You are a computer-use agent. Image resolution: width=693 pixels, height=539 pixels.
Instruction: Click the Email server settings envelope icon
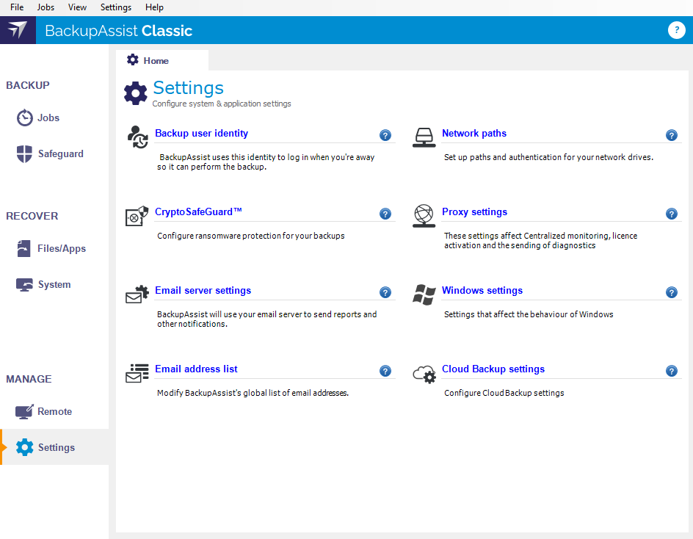tap(137, 294)
